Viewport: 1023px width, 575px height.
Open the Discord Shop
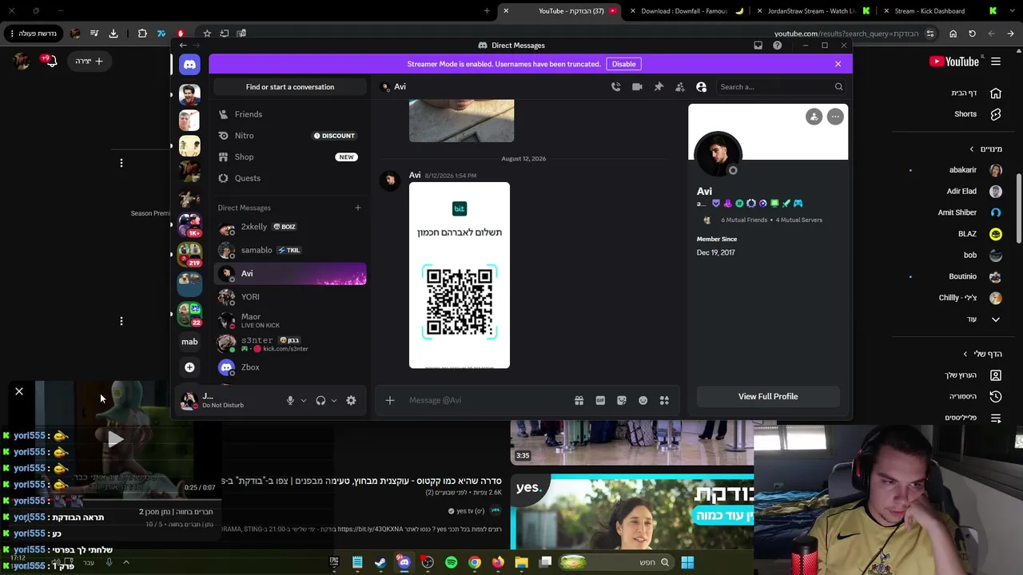(x=290, y=157)
